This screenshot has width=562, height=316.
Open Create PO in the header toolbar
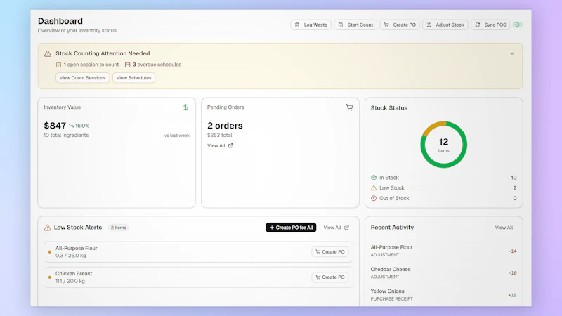400,25
